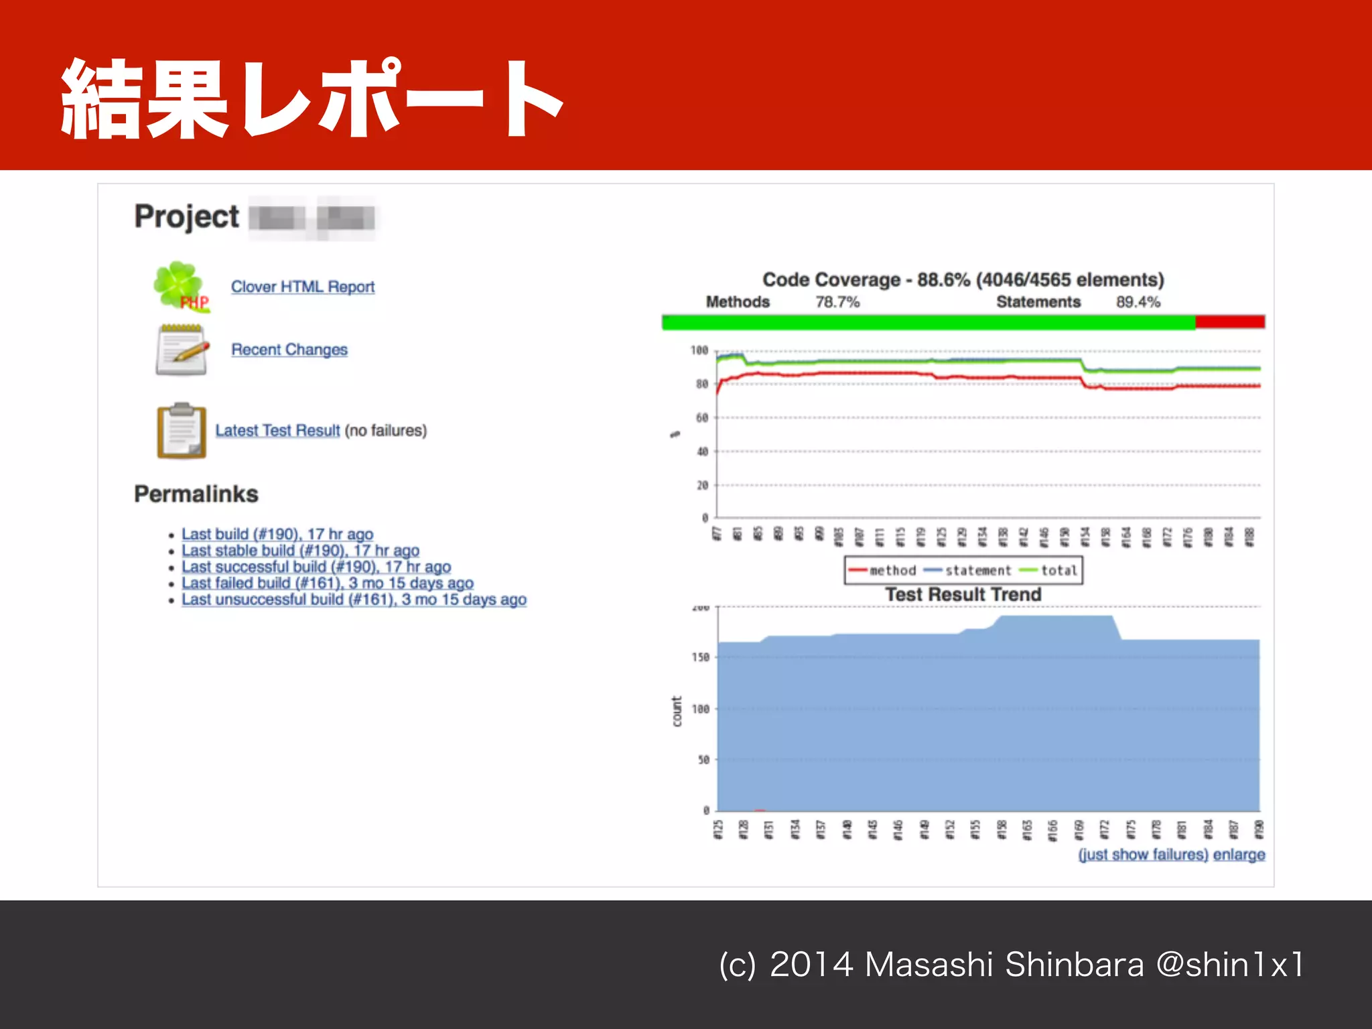The image size is (1372, 1029).
Task: Click the 'just show failures' link
Action: click(x=1143, y=855)
